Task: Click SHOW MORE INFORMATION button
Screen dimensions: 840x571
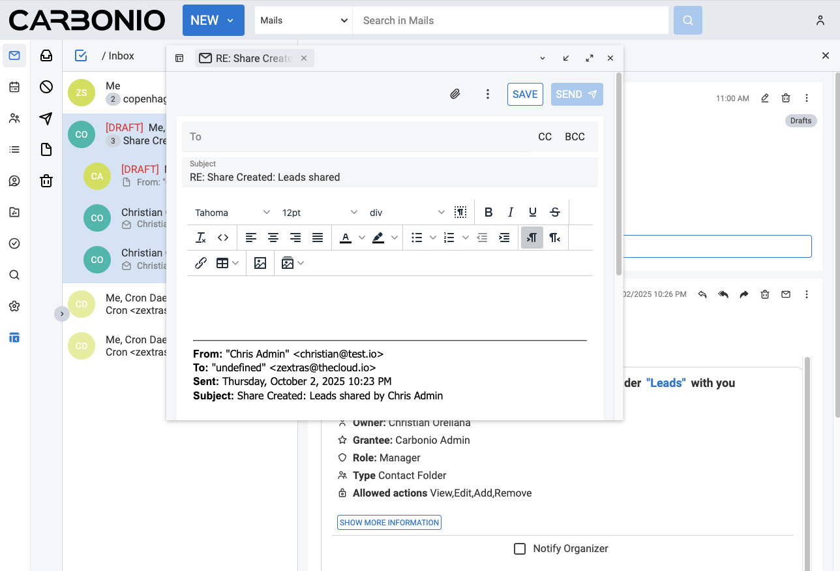Action: (x=389, y=523)
